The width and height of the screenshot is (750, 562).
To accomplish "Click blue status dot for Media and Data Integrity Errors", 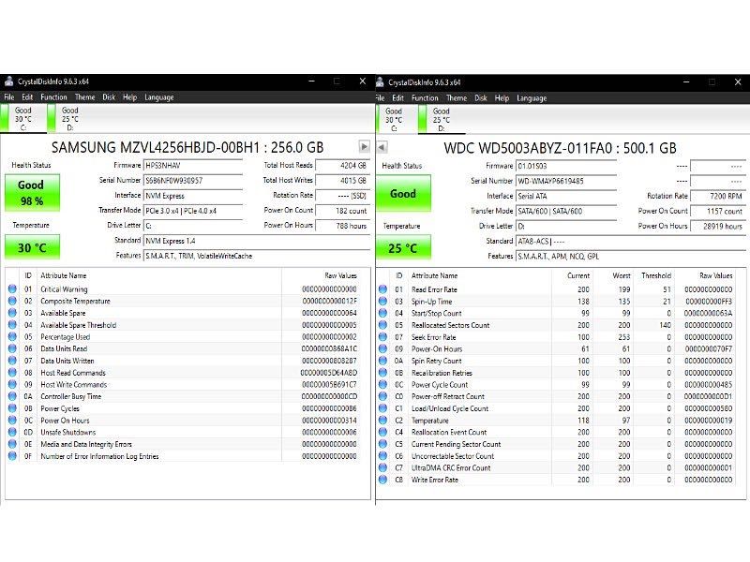I will click(12, 444).
